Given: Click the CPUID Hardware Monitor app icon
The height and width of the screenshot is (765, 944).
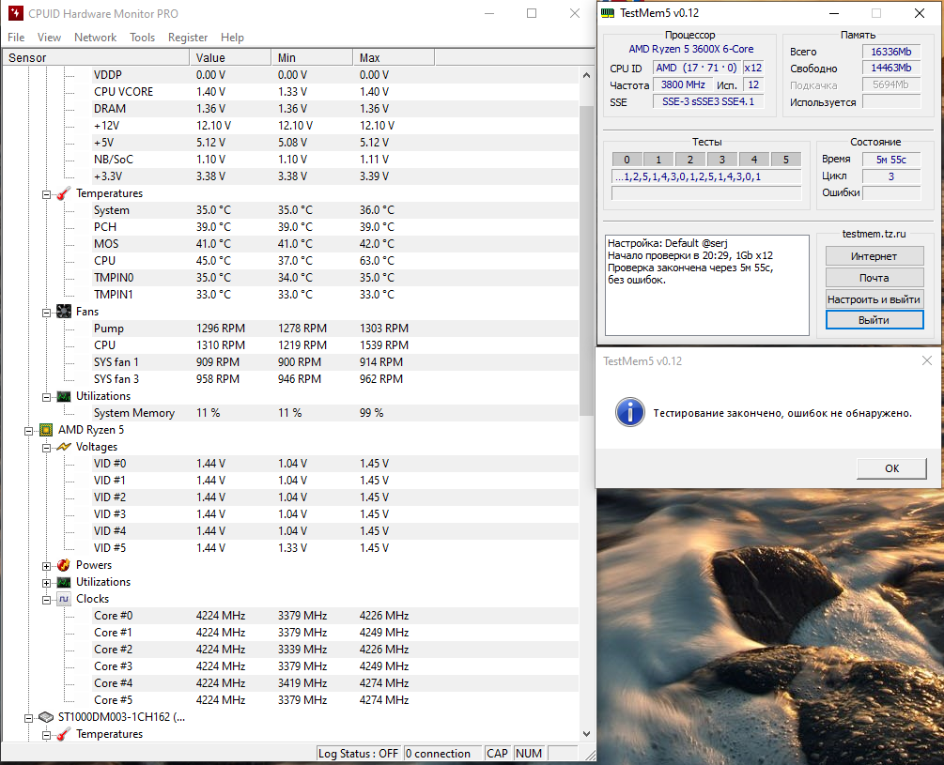Looking at the screenshot, I should tap(16, 13).
